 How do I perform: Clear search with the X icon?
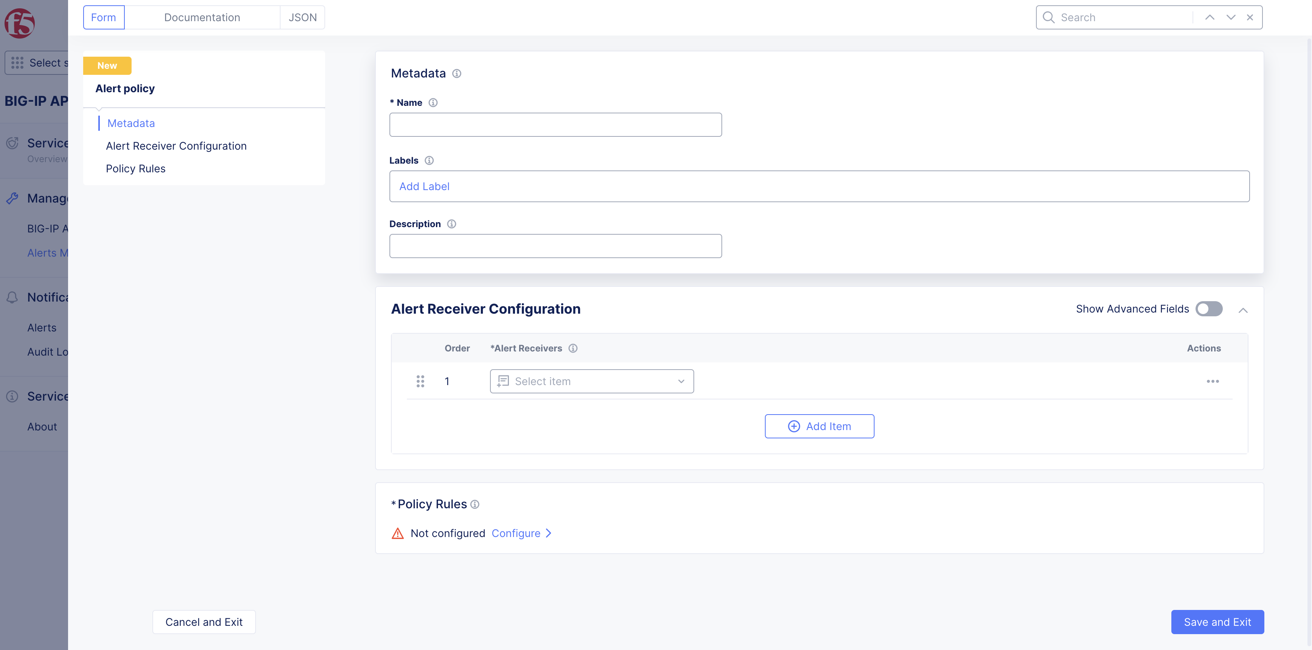pyautogui.click(x=1249, y=17)
